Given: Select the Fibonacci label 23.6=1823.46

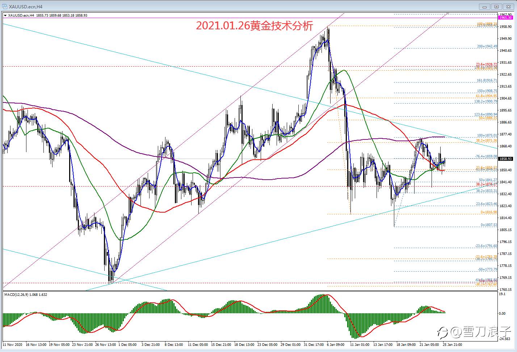Looking at the screenshot, I should pyautogui.click(x=486, y=204).
